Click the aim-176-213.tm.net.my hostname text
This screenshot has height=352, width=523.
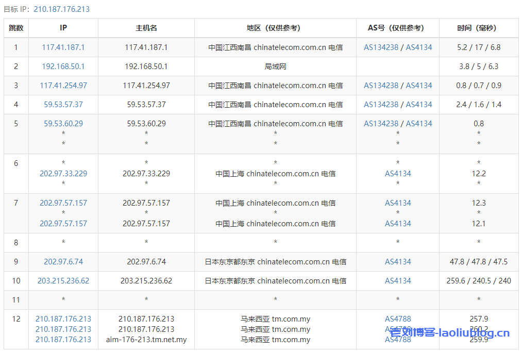[146, 340]
